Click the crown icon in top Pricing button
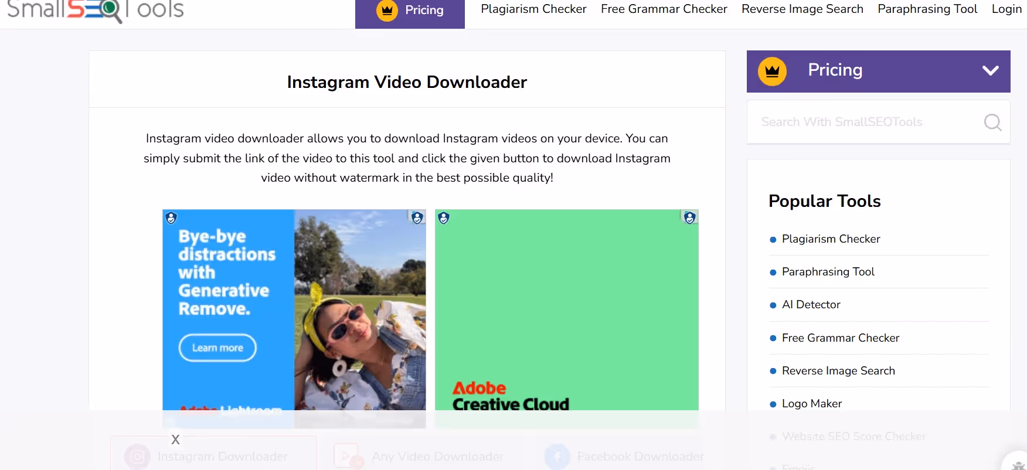 click(387, 10)
